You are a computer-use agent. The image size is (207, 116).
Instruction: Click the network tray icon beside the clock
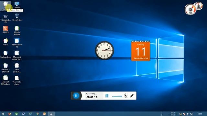(191, 114)
